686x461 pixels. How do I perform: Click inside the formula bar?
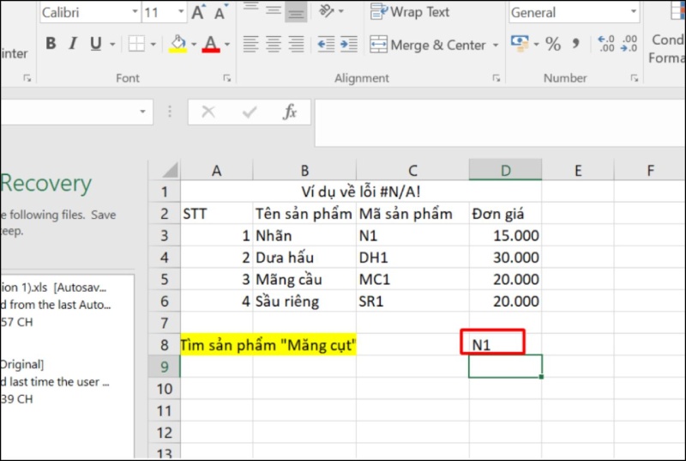click(500, 123)
